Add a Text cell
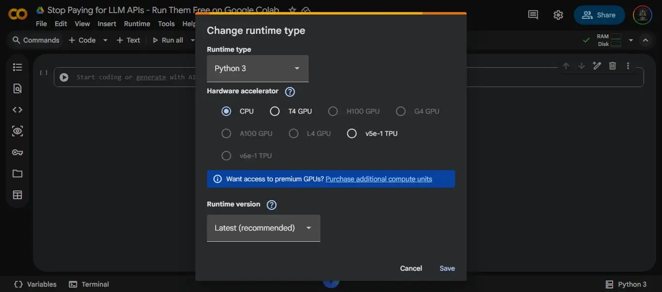The width and height of the screenshot is (662, 292). (128, 40)
